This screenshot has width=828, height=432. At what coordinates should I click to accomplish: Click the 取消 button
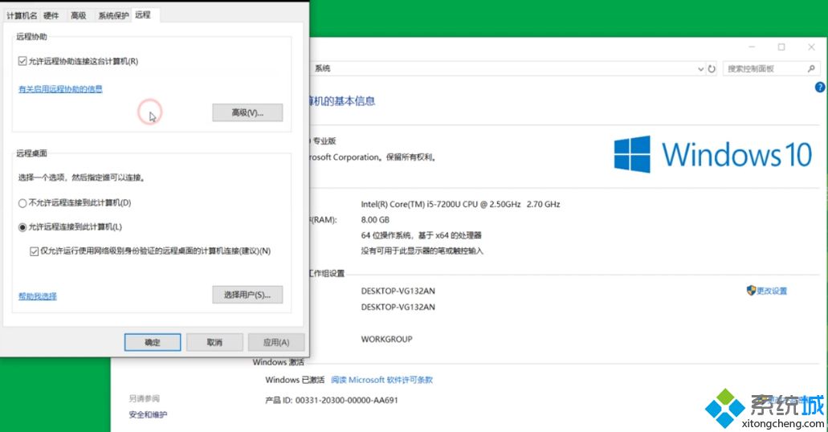click(x=214, y=342)
